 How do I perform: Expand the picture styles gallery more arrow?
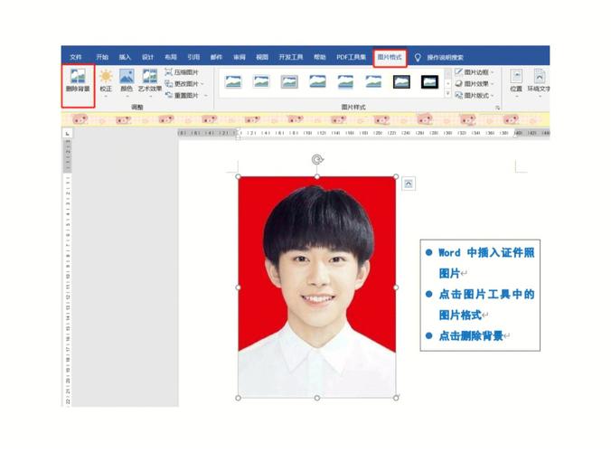[448, 94]
